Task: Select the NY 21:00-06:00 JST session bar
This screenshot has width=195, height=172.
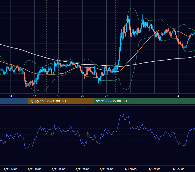Action: click(x=144, y=101)
